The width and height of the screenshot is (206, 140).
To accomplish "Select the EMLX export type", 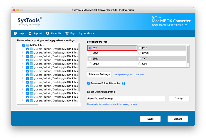I will tap(90, 64).
